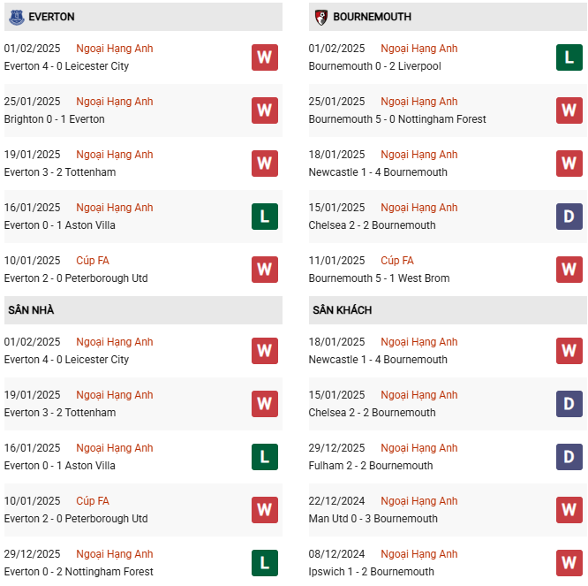Click the Everton team name header
Image resolution: width=588 pixels, height=586 pixels.
click(51, 17)
